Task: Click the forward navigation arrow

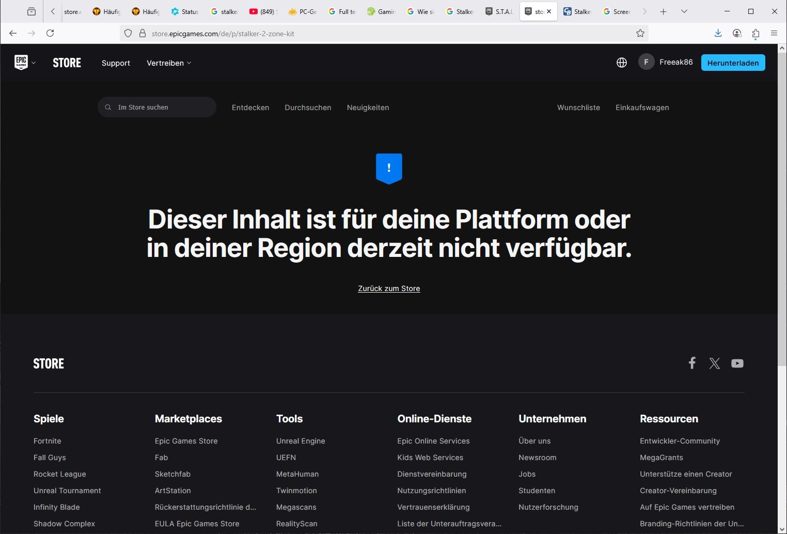Action: pos(32,33)
